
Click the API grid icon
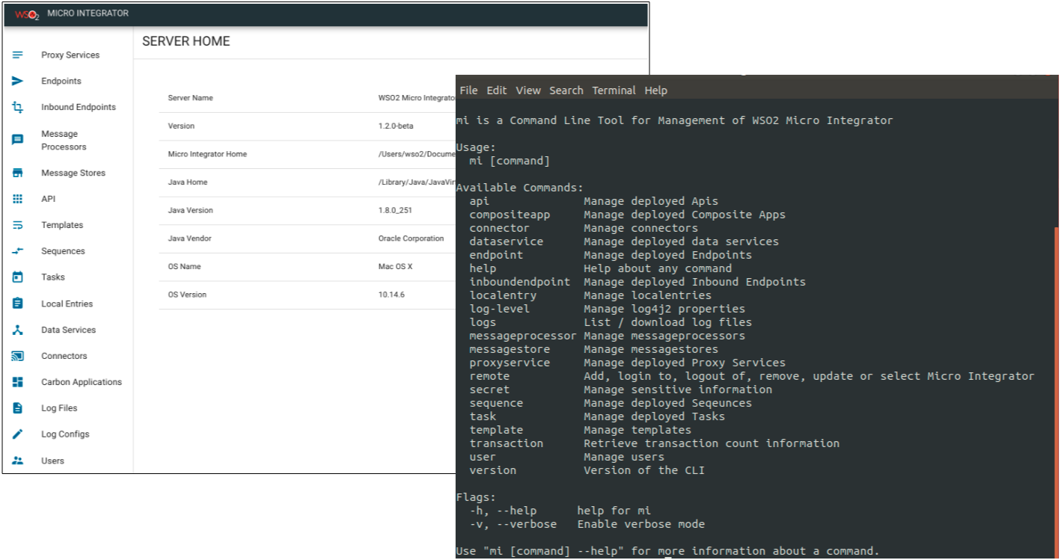pos(18,199)
